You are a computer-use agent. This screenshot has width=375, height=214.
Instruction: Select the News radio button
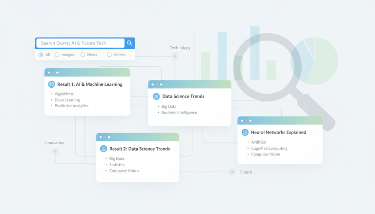coord(83,55)
